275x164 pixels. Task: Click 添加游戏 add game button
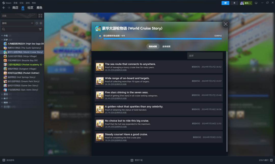click(8, 160)
